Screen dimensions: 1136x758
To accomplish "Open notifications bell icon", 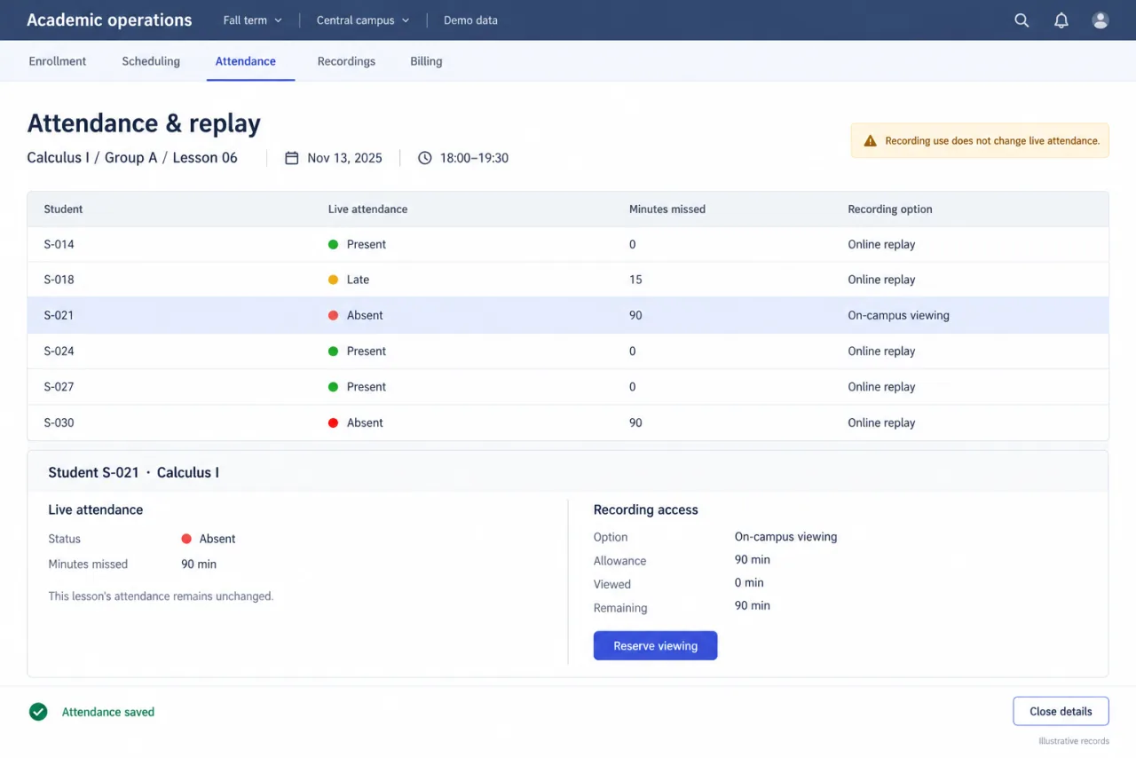I will coord(1061,20).
